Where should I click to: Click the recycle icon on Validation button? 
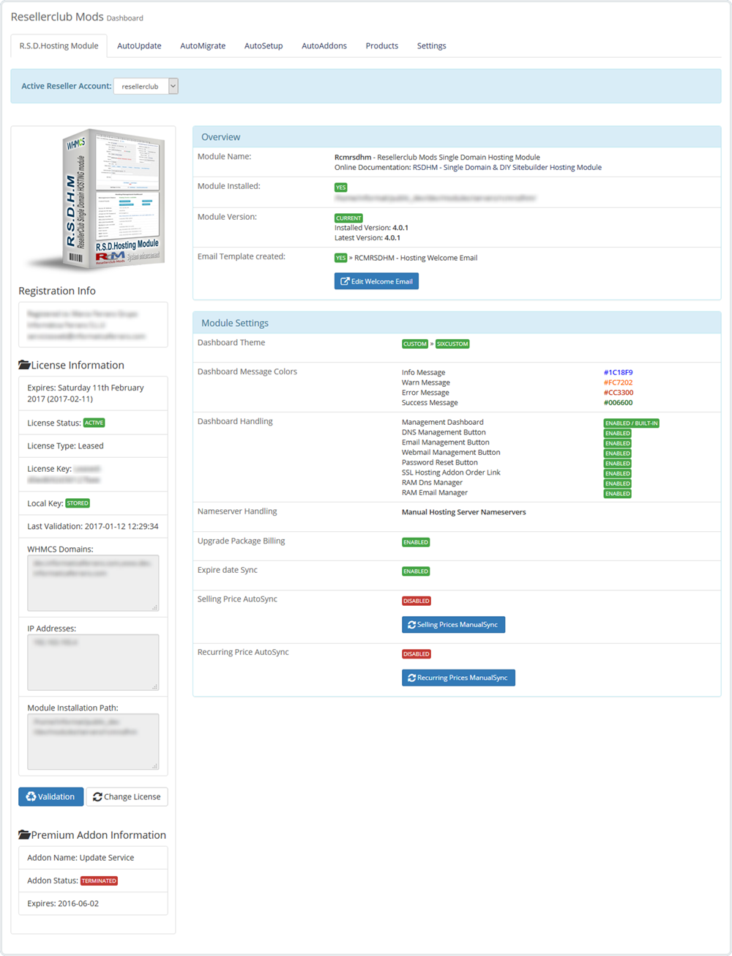(x=31, y=797)
